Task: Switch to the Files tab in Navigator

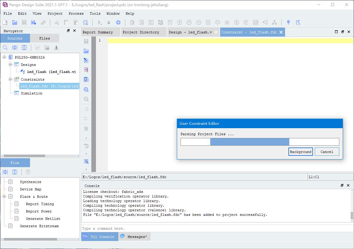Action: pos(44,38)
